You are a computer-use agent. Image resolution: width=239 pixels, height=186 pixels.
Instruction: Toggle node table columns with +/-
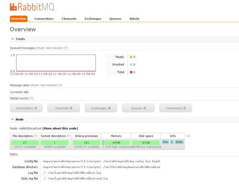pos(189,136)
